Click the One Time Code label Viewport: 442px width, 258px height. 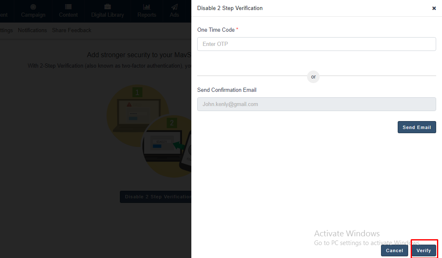pyautogui.click(x=216, y=30)
